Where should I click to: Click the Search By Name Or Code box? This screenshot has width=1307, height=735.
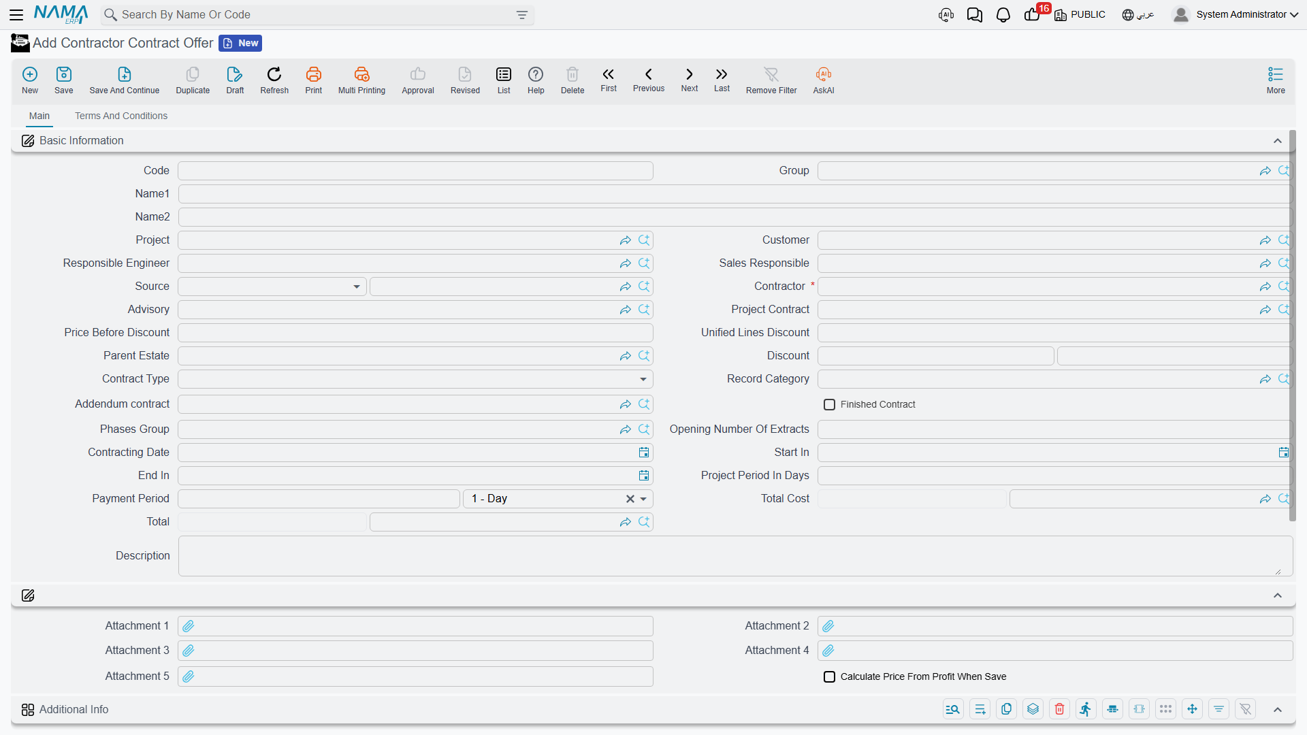(x=317, y=15)
